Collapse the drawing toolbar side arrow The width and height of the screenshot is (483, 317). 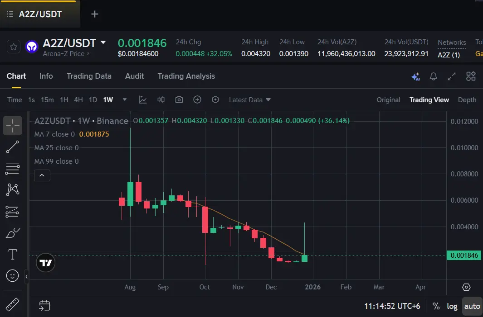click(x=26, y=276)
